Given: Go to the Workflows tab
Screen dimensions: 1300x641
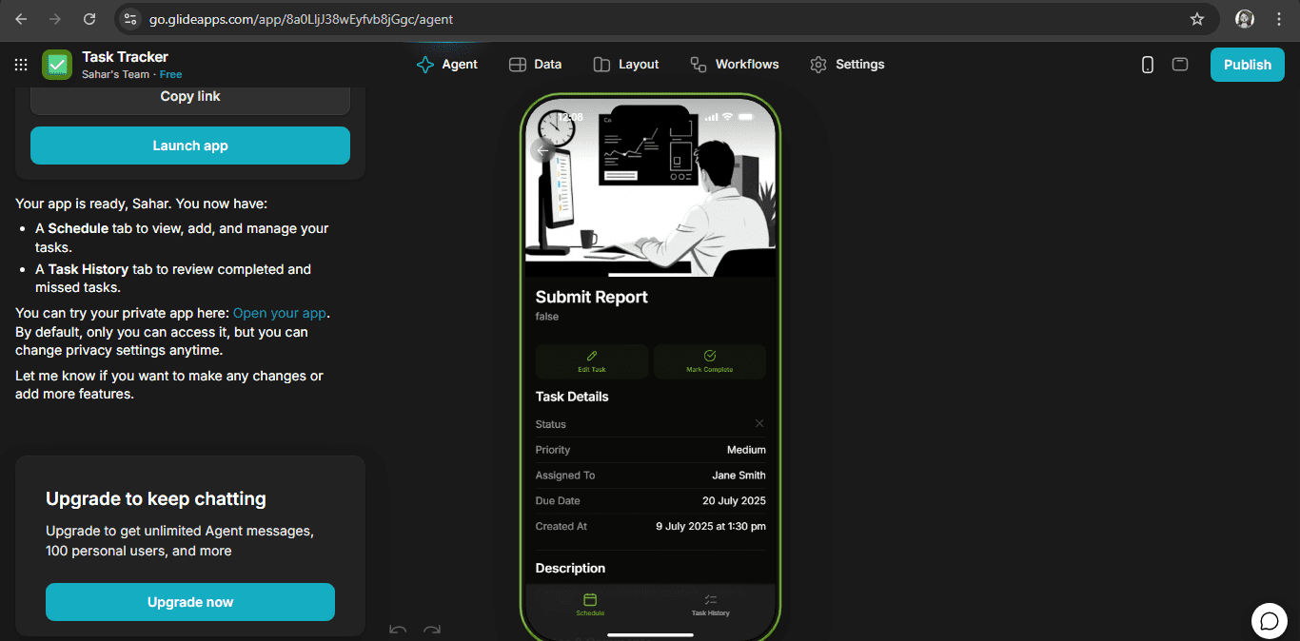Looking at the screenshot, I should (x=734, y=65).
